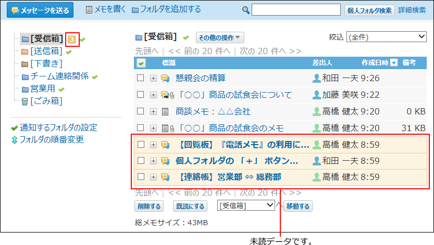
Task: Open the [受信箱] move-destination dropdown
Action: coord(246,205)
